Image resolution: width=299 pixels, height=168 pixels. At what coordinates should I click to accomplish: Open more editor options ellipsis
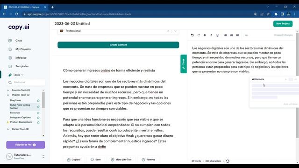[246, 35]
